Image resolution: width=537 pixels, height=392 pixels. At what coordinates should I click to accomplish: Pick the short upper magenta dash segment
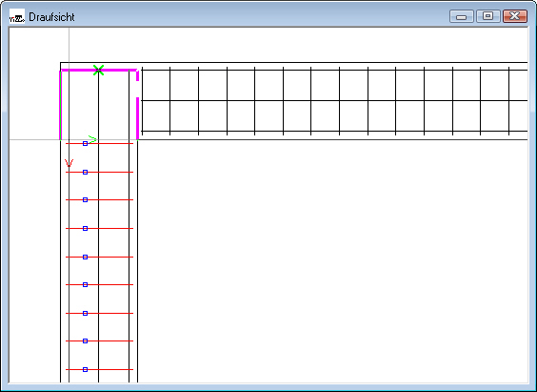(x=138, y=75)
